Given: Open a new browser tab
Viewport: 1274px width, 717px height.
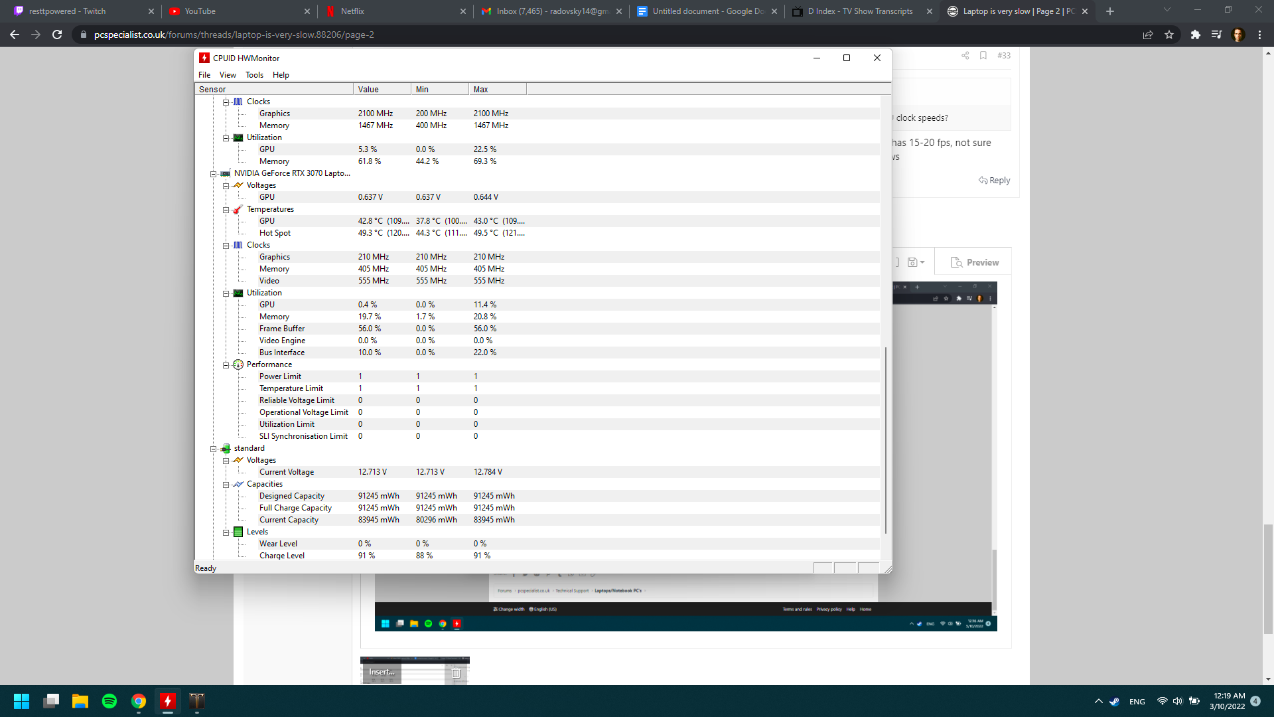Looking at the screenshot, I should (x=1110, y=11).
